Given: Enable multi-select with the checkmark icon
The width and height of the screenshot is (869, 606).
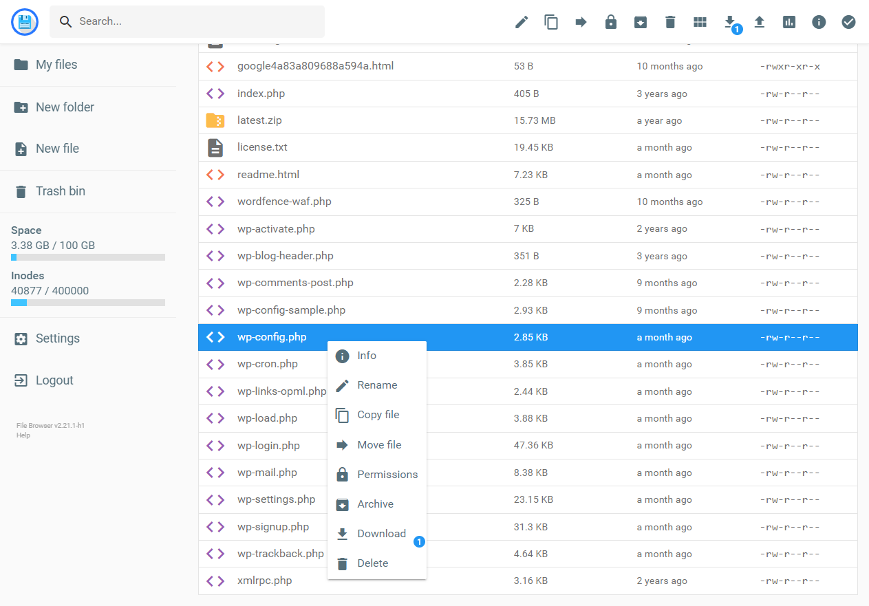Looking at the screenshot, I should coord(848,21).
